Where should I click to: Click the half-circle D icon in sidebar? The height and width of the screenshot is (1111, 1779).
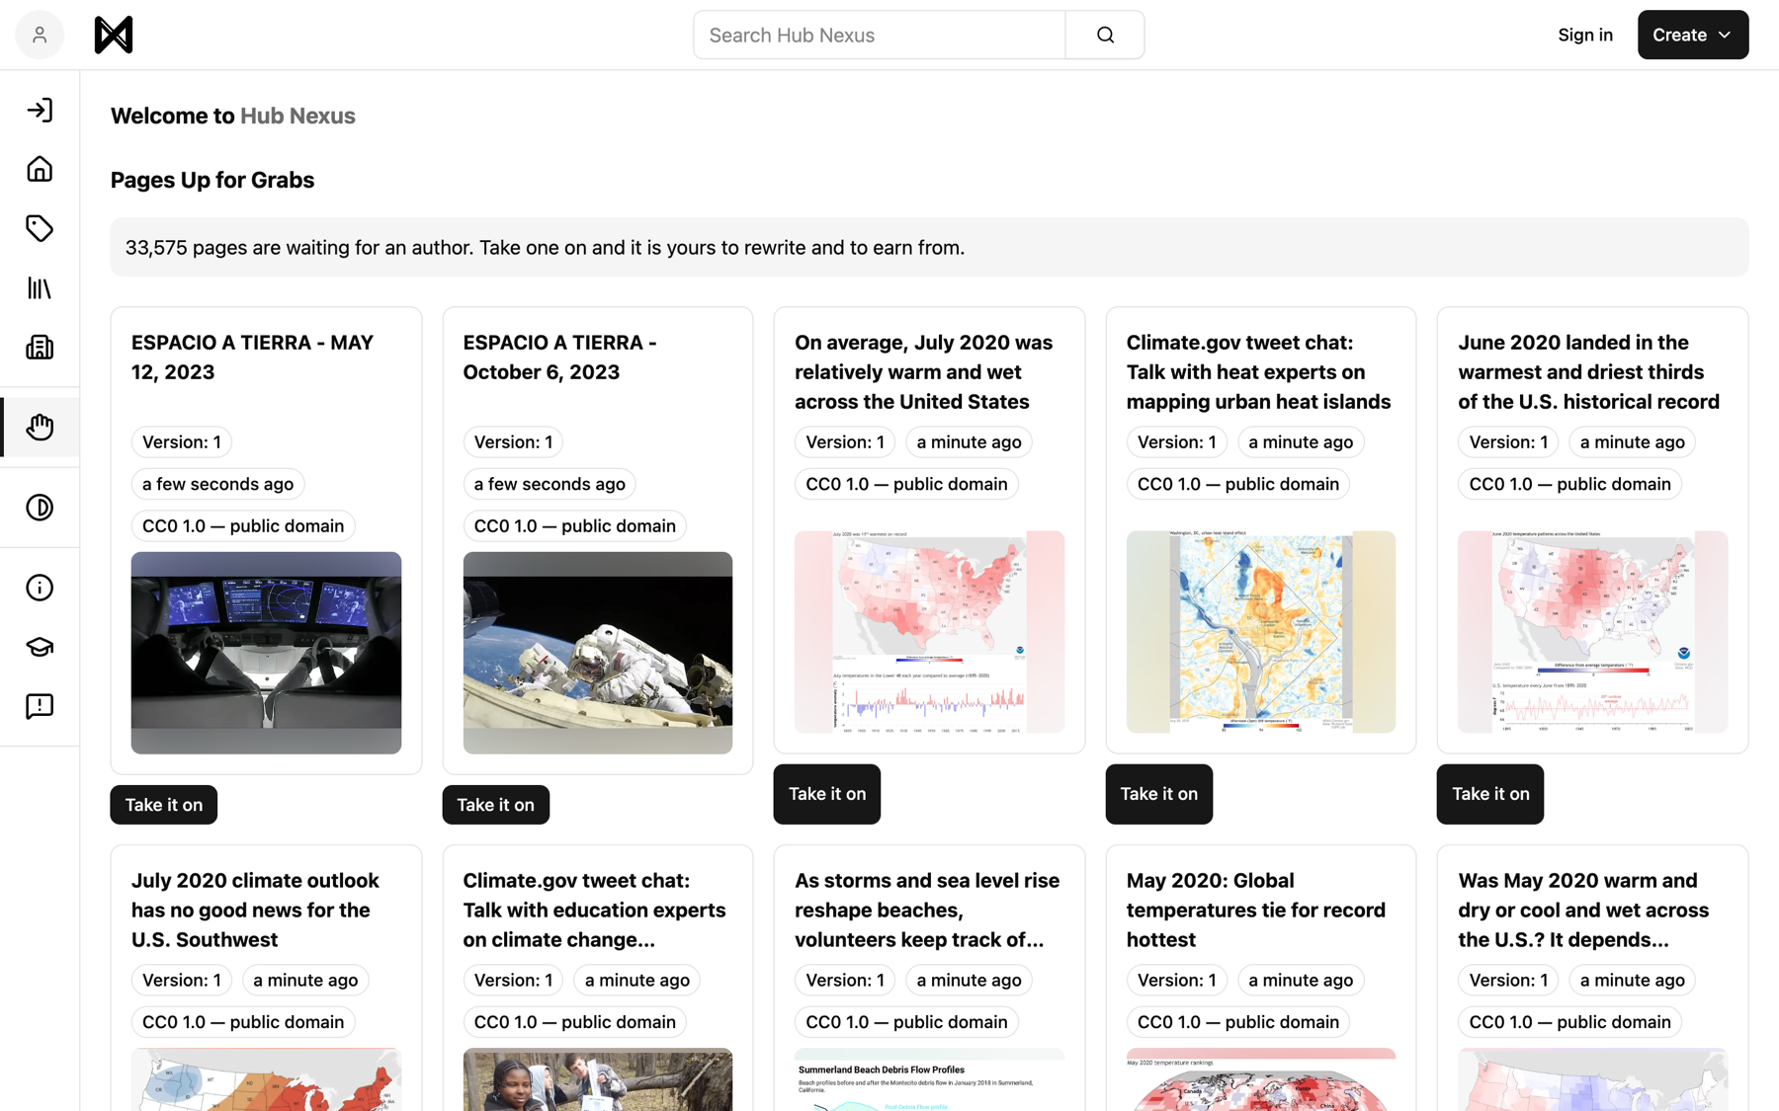[40, 508]
